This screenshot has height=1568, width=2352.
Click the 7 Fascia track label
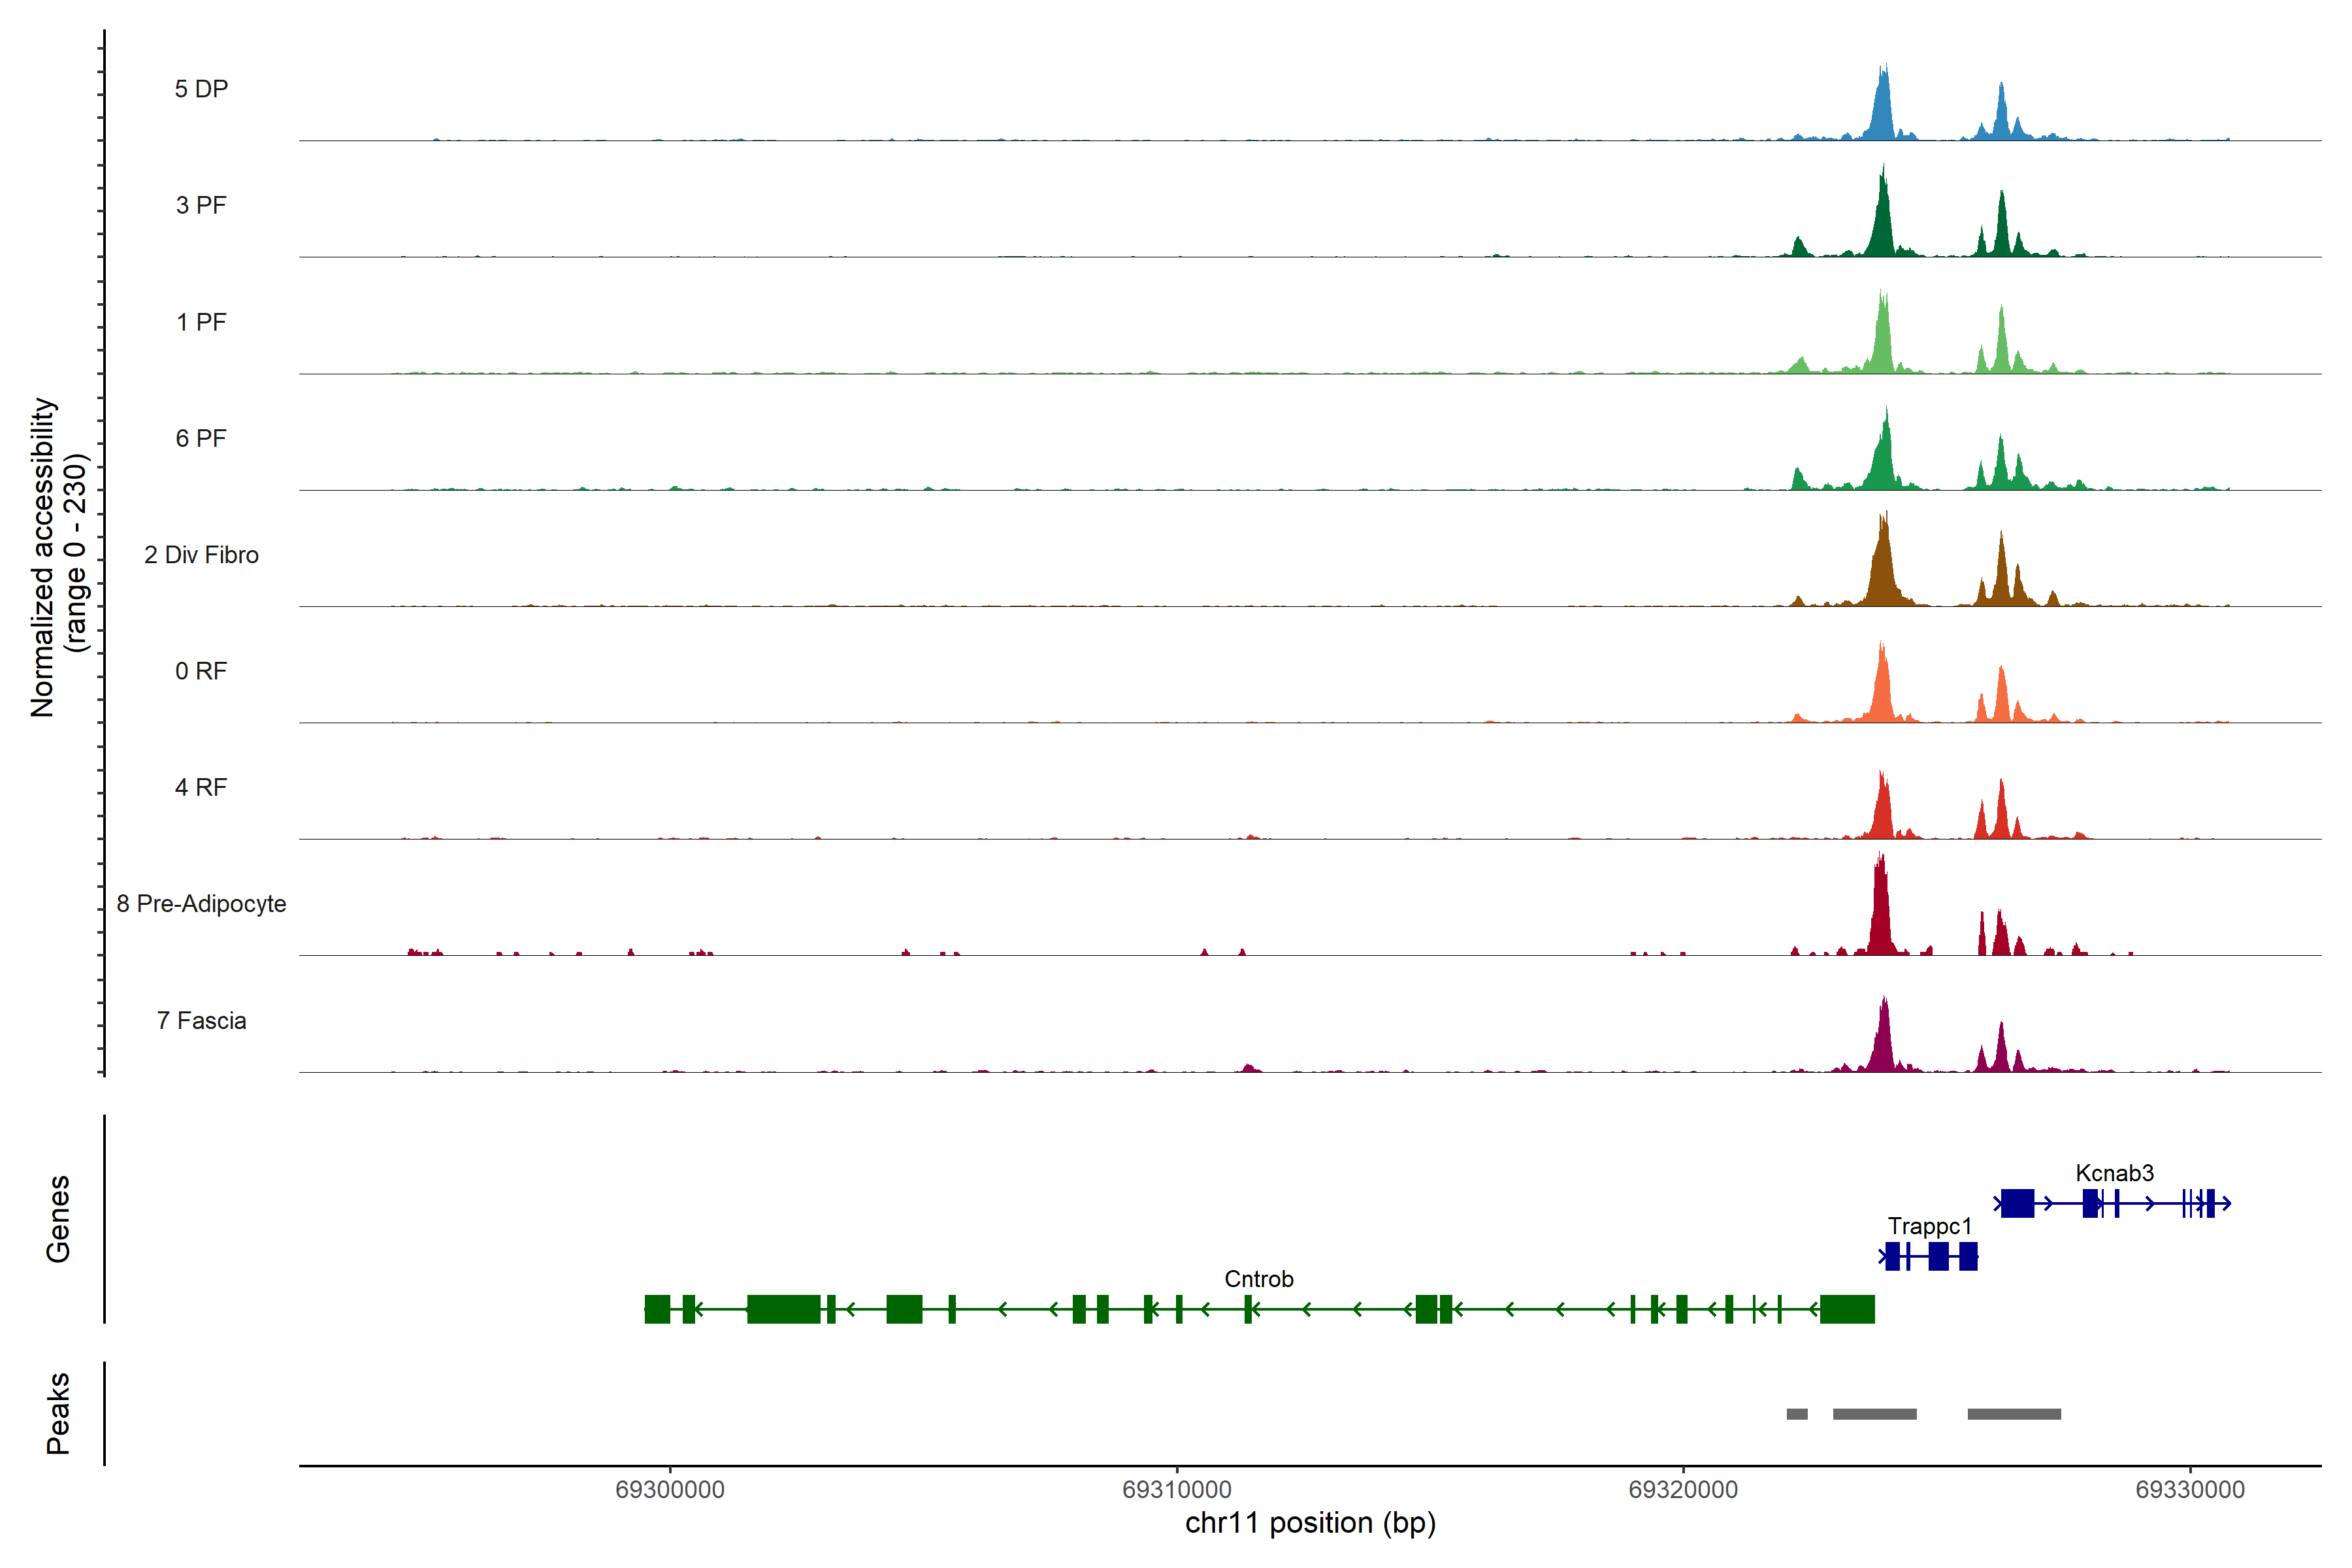(201, 1020)
